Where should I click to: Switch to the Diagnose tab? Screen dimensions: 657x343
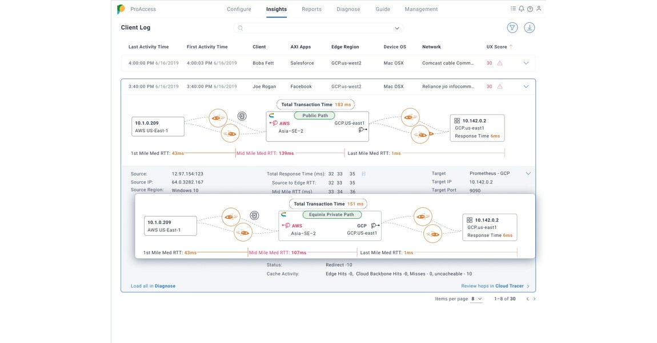pyautogui.click(x=348, y=9)
